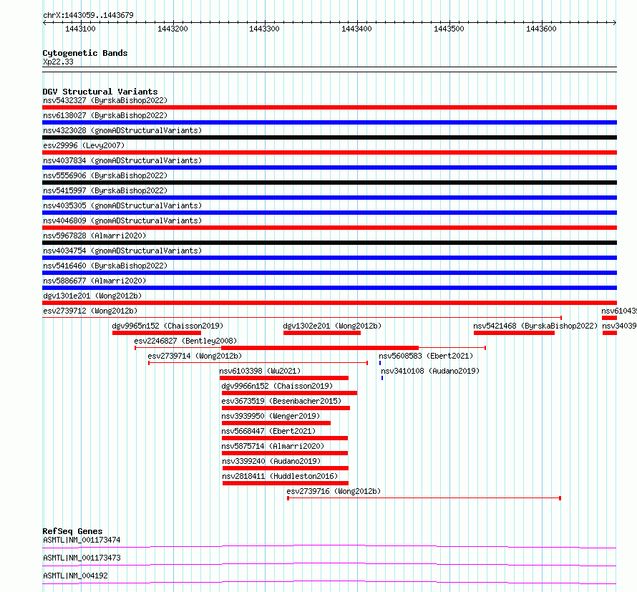
Task: Click the nsv5432327 (ByrskaBishop2022) variant label
Action: 105,100
